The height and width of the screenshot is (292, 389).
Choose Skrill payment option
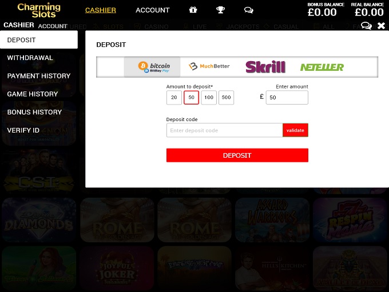(265, 67)
